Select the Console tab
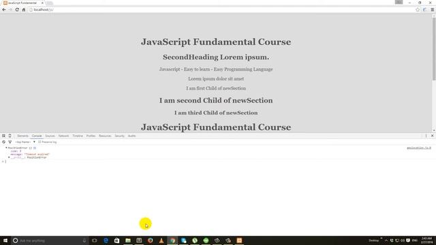This screenshot has width=436, height=245. click(37, 136)
